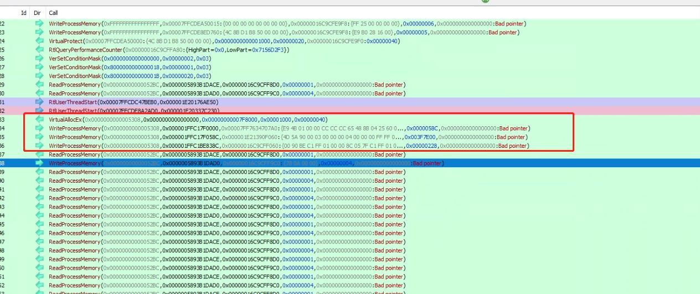The image size is (700, 294).
Task: Select WriteProcessMemory call writing to 0x000001FFC17F0000
Action: (289, 128)
